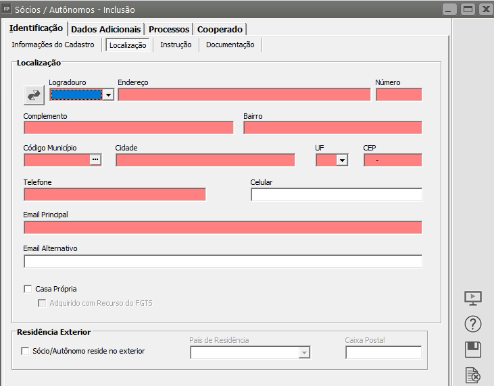Click the Celular input field
The image size is (494, 386).
click(336, 194)
